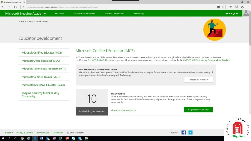Open the reading view book icon
Viewport: 251px width, 141px height.
pos(218,7)
